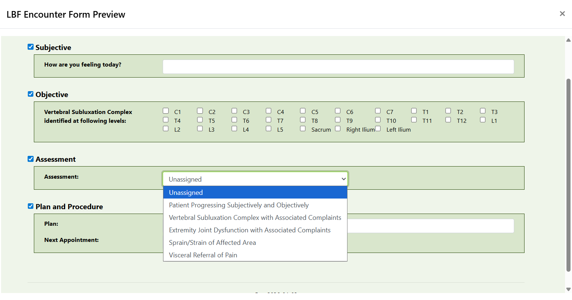This screenshot has width=572, height=300.
Task: Mark the Sacrum checkbox
Action: click(303, 129)
